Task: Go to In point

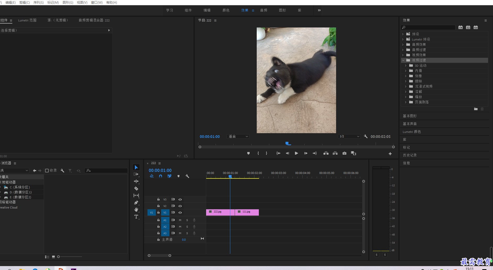Action: click(278, 153)
